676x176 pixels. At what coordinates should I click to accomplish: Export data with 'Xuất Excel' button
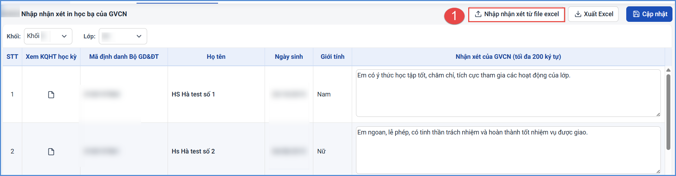pyautogui.click(x=593, y=14)
